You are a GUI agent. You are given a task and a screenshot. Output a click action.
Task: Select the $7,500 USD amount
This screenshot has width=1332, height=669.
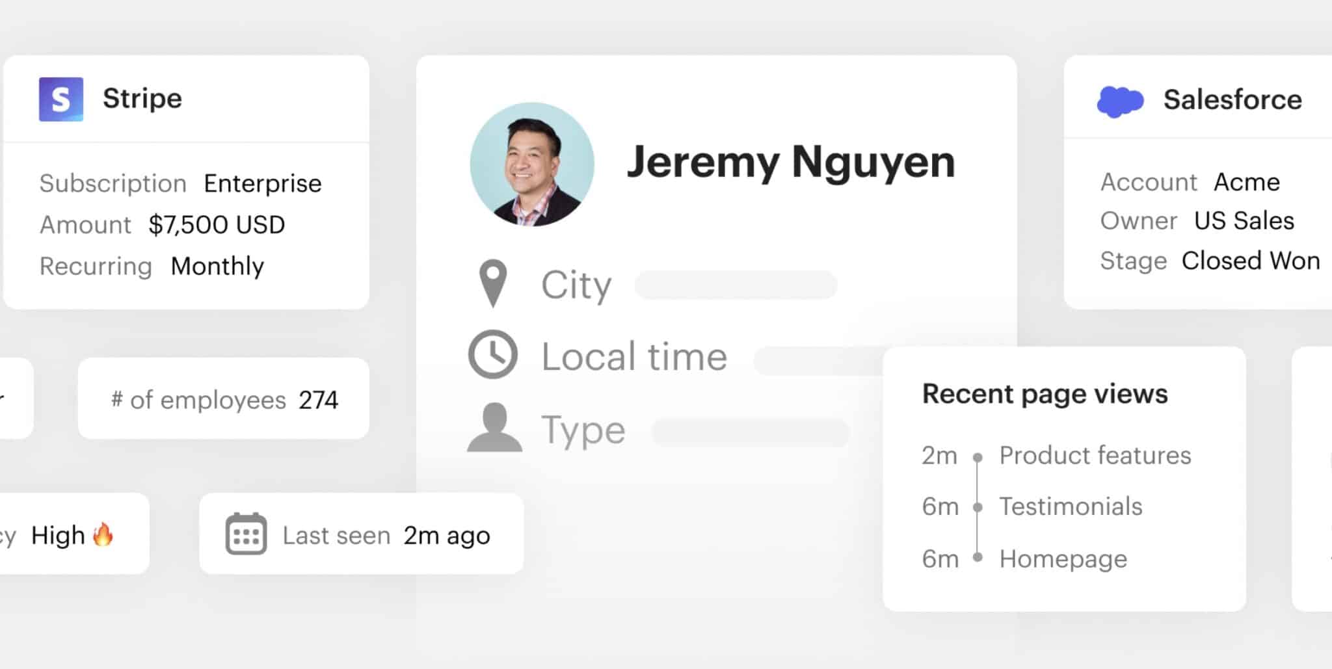[217, 225]
